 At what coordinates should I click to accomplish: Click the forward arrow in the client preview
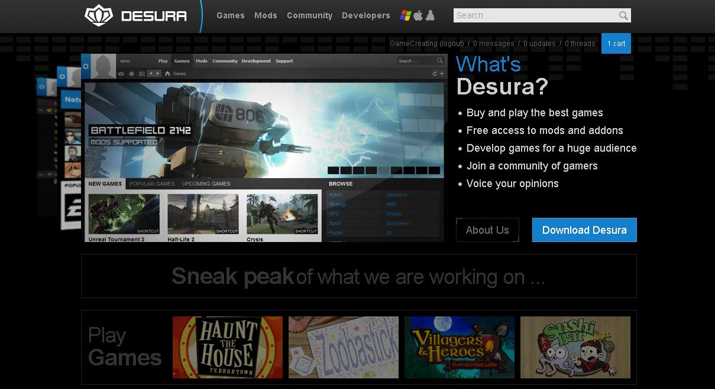click(157, 74)
